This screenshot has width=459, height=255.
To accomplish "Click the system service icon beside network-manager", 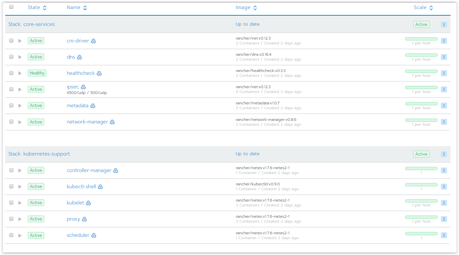I will point(112,122).
